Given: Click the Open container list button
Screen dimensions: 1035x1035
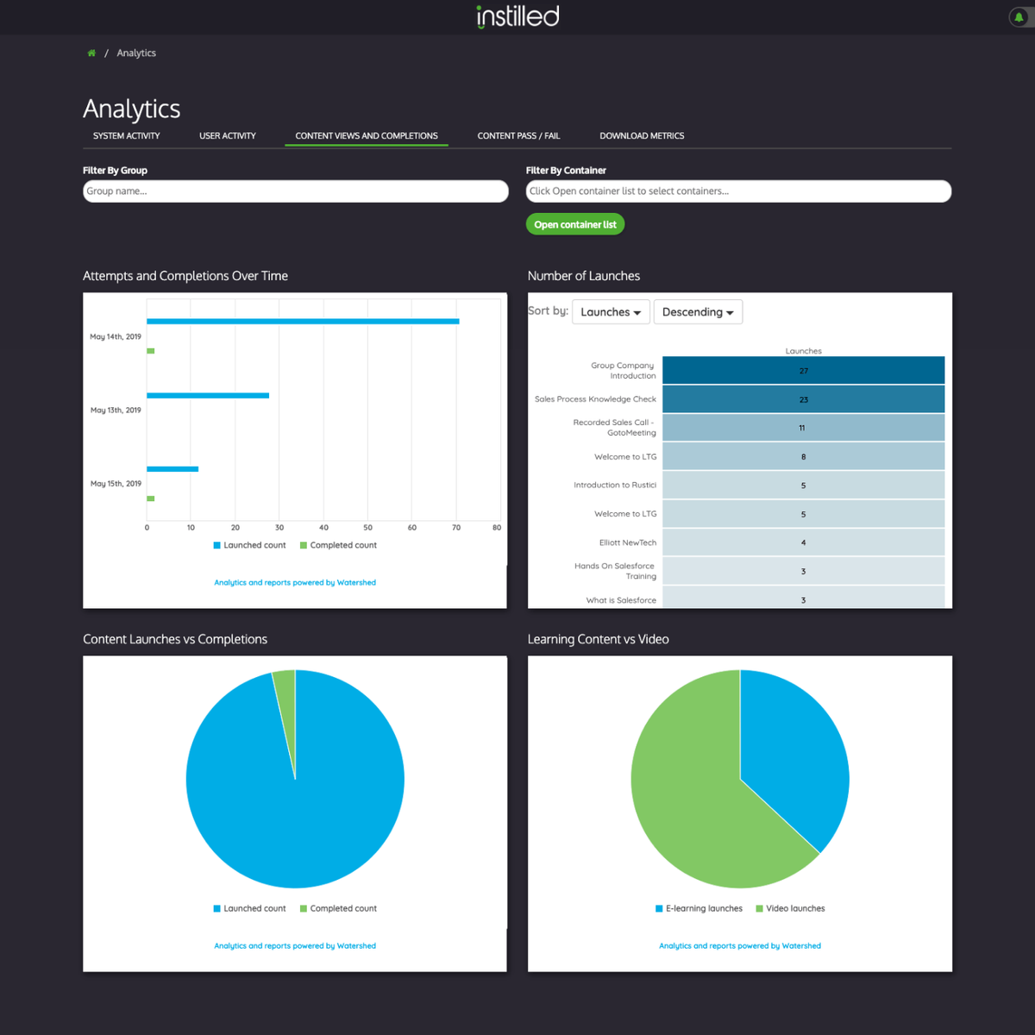Looking at the screenshot, I should pos(574,223).
